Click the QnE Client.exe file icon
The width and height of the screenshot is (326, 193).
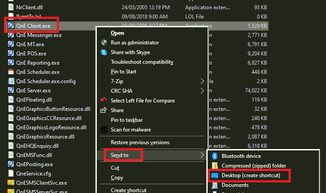point(11,26)
